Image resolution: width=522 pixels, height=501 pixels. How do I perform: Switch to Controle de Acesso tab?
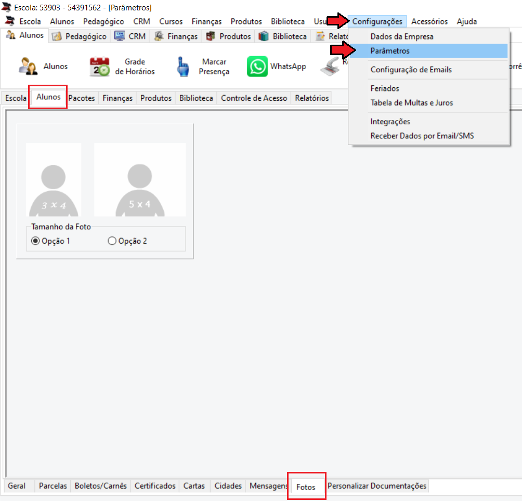tap(254, 98)
